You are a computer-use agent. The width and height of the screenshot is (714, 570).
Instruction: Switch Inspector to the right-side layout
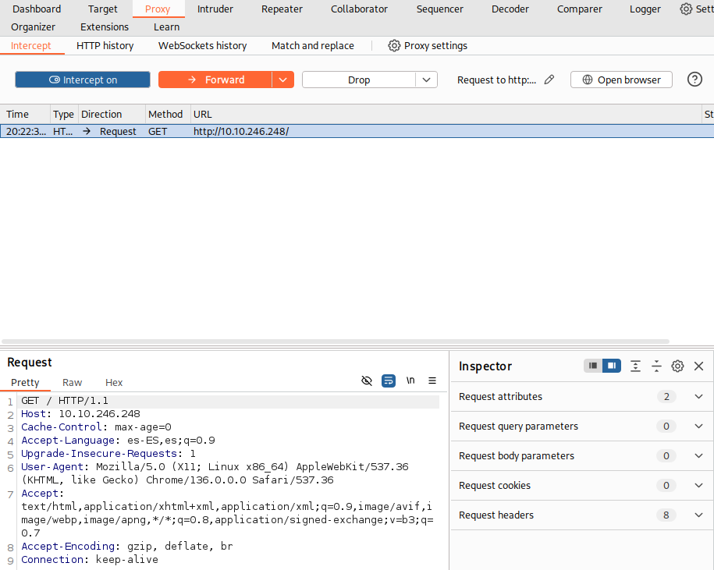tap(612, 366)
